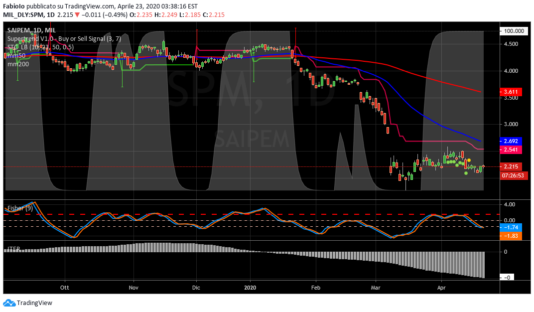The width and height of the screenshot is (534, 312).
Task: Click the 100.000 scale label
Action: pos(514,31)
